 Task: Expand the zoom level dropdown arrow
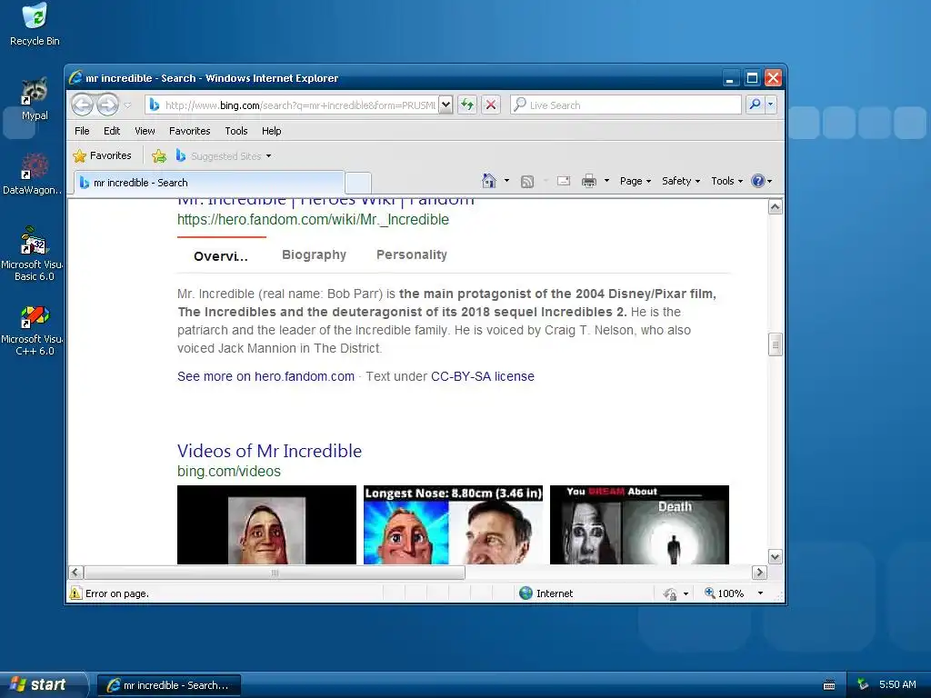760,593
